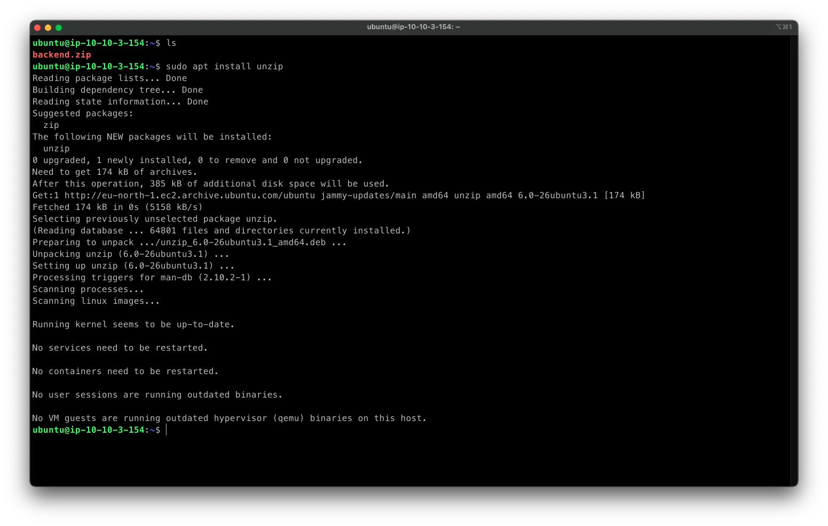Click the No VM guests message line
Screen dimensions: 828x526
click(229, 418)
